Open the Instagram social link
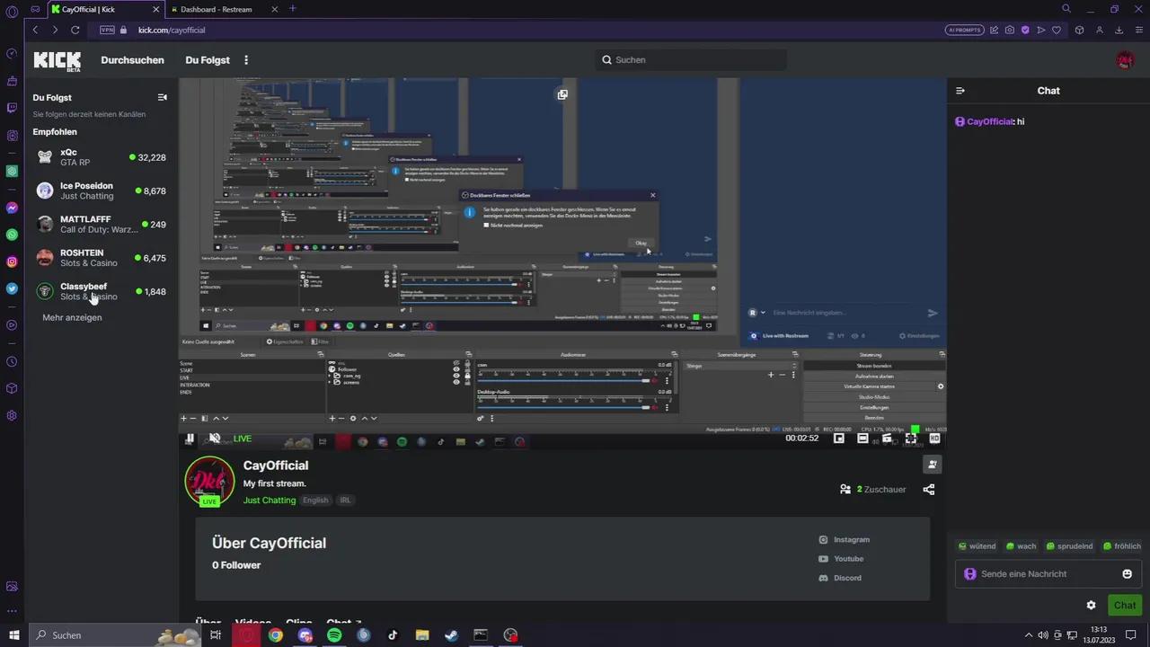Viewport: 1150px width, 647px height. [x=851, y=540]
